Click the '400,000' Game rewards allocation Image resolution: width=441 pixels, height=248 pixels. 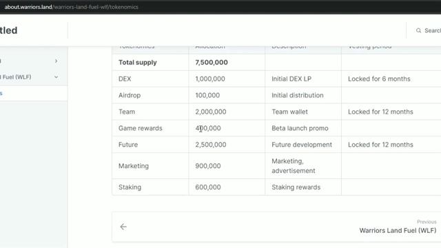(x=208, y=128)
